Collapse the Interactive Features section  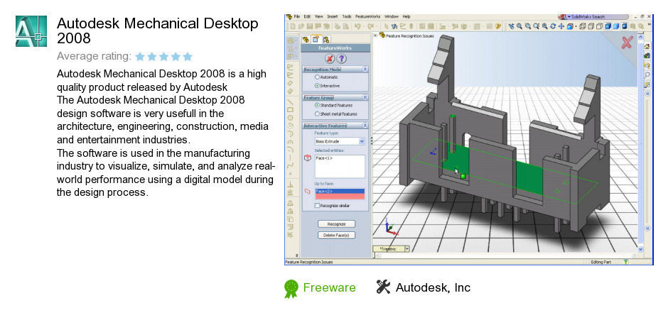pyautogui.click(x=365, y=126)
